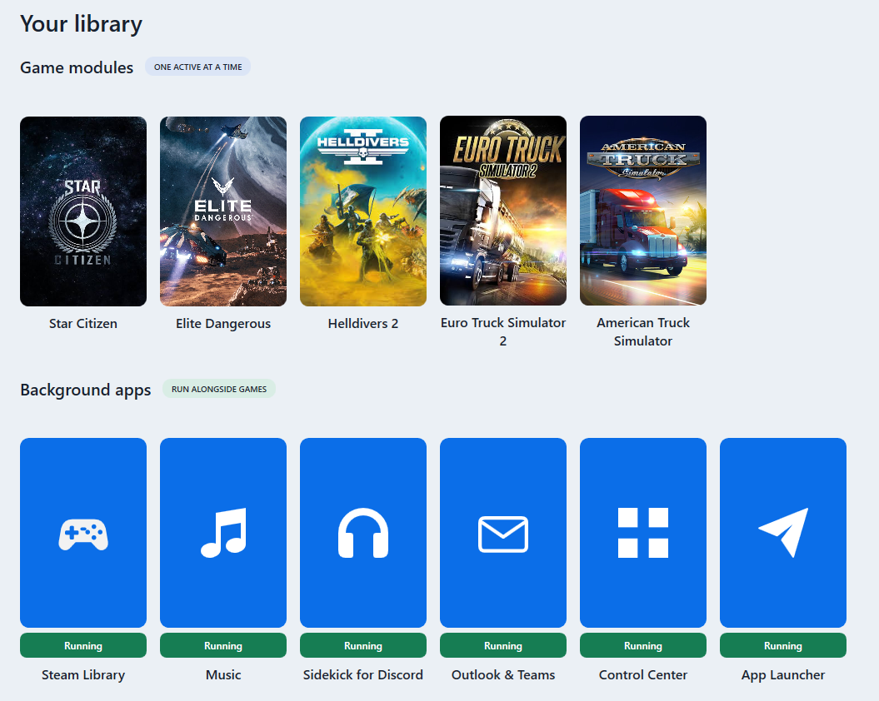This screenshot has height=701, width=879.
Task: Click Running status under Sidekick for Discord
Action: click(363, 645)
